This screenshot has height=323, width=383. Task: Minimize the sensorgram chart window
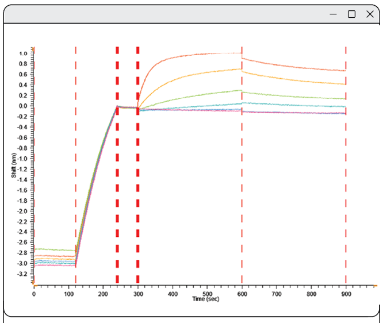tap(333, 14)
